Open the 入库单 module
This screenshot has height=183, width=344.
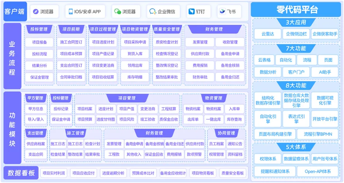[x=234, y=109]
